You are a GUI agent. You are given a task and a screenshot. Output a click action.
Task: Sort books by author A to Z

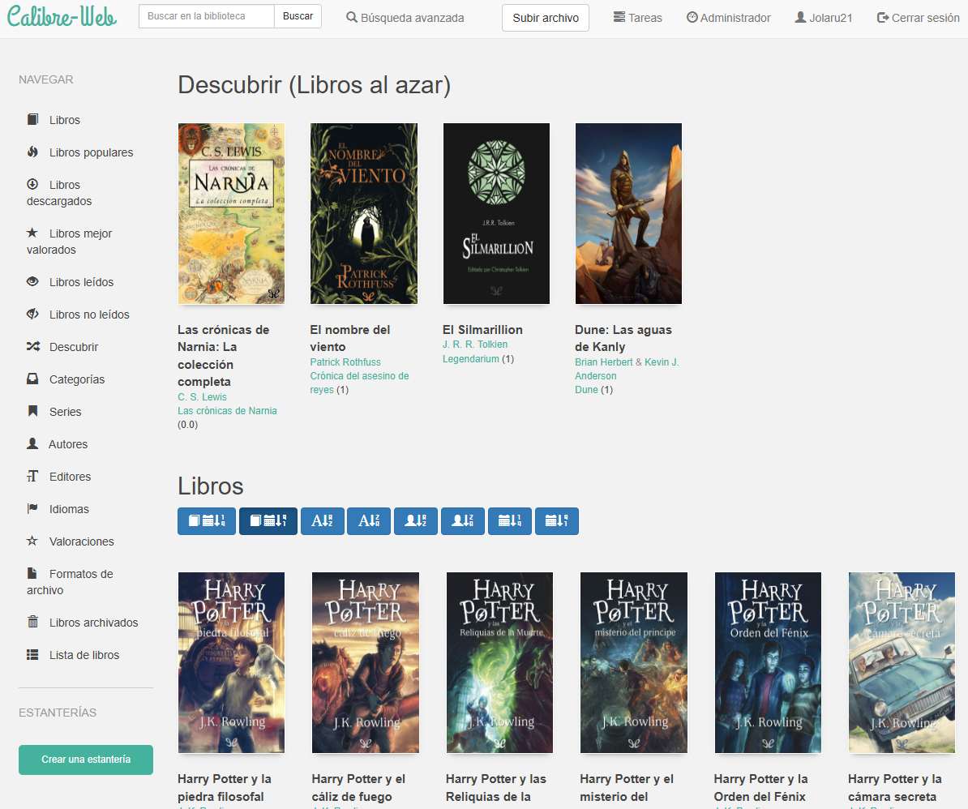(416, 521)
